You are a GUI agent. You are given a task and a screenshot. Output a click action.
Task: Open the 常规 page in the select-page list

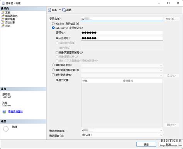click(x=8, y=13)
